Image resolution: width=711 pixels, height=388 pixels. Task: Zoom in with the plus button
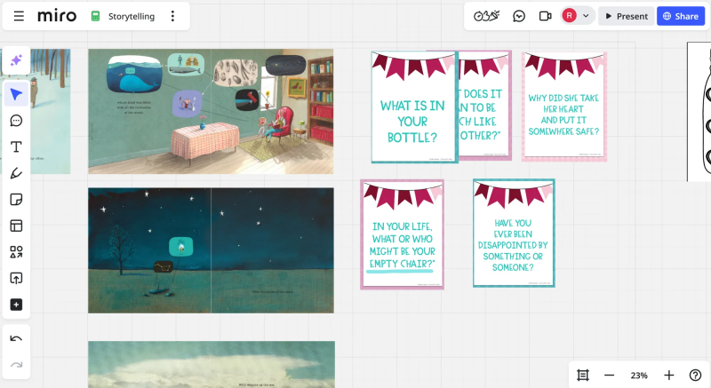coord(669,376)
